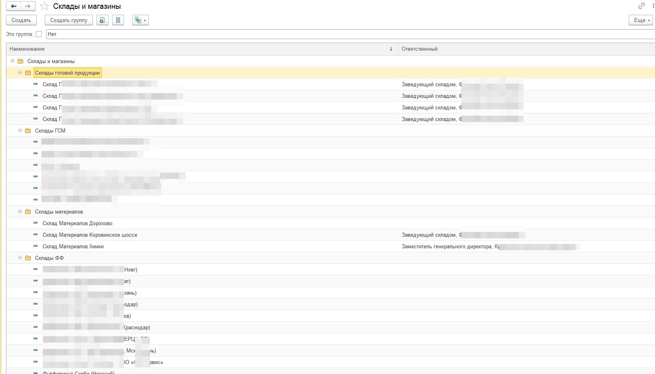
Task: Click the back navigation arrow
Action: pos(14,6)
